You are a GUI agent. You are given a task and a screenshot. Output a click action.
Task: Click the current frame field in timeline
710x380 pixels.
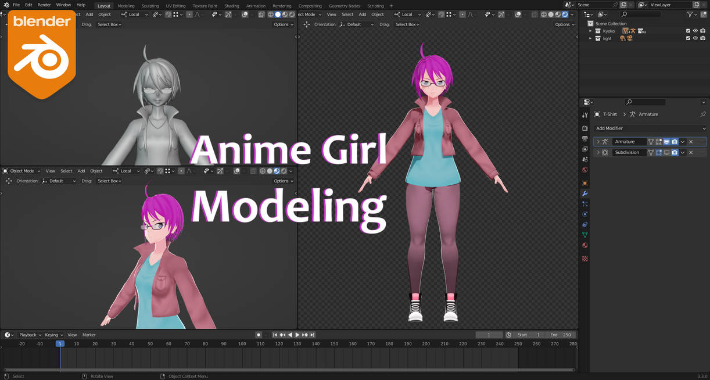click(x=489, y=335)
